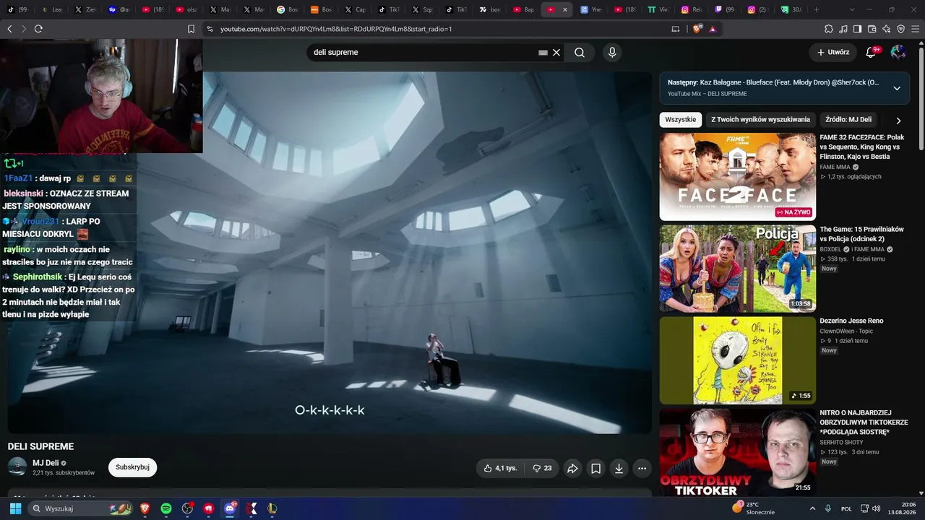Open ClownOWeen - Topic channel link
This screenshot has width=925, height=520.
tap(846, 331)
